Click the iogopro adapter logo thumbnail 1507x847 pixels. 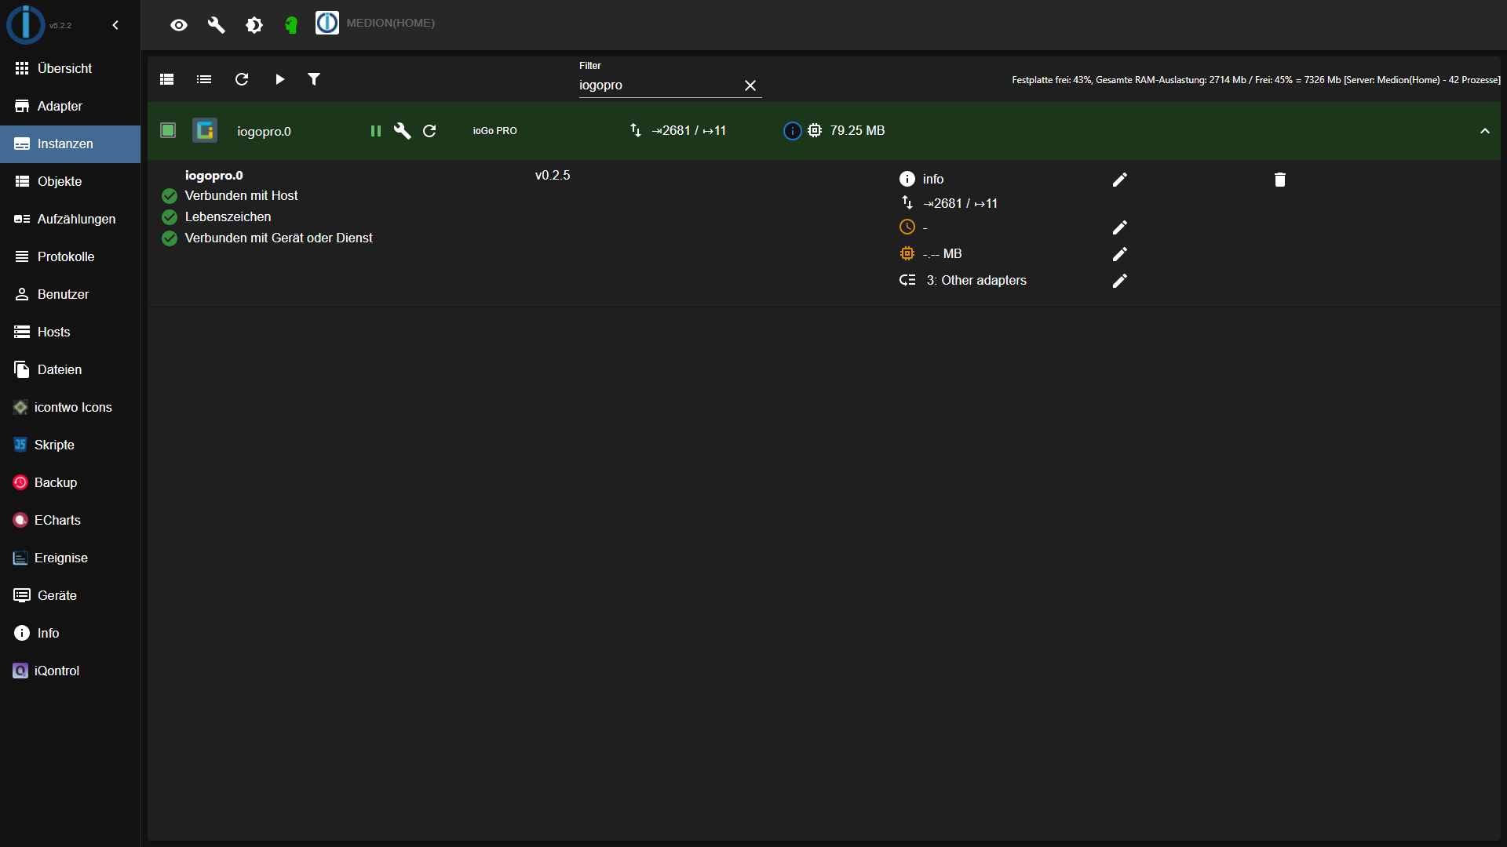(x=205, y=130)
